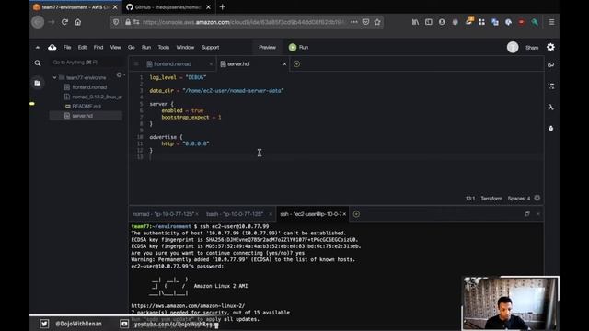Toggle the Environment folder panel icon
Viewport: 589px width, 331px height.
coord(38,83)
